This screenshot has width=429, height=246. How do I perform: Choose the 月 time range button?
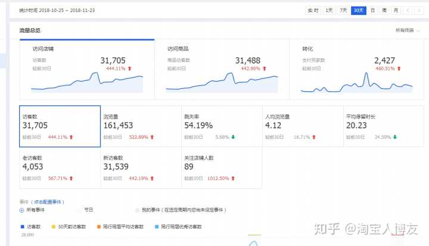[396, 10]
